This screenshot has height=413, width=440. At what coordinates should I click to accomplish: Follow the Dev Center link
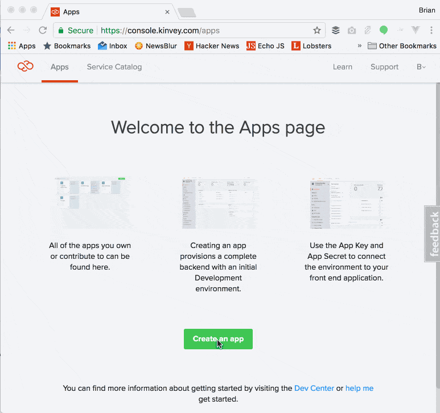tap(314, 388)
